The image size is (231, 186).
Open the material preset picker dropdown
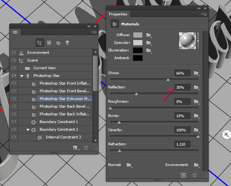point(198,40)
